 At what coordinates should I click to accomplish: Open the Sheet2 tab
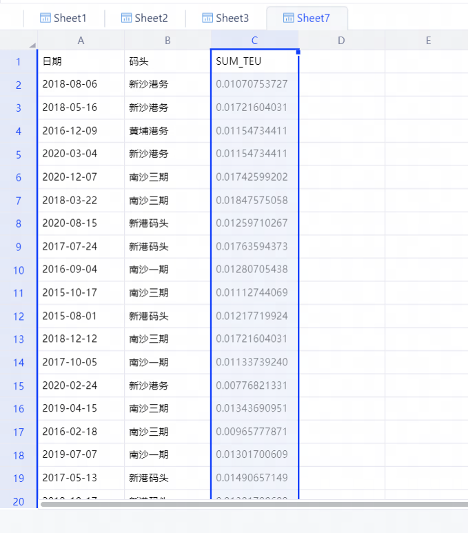click(x=144, y=18)
